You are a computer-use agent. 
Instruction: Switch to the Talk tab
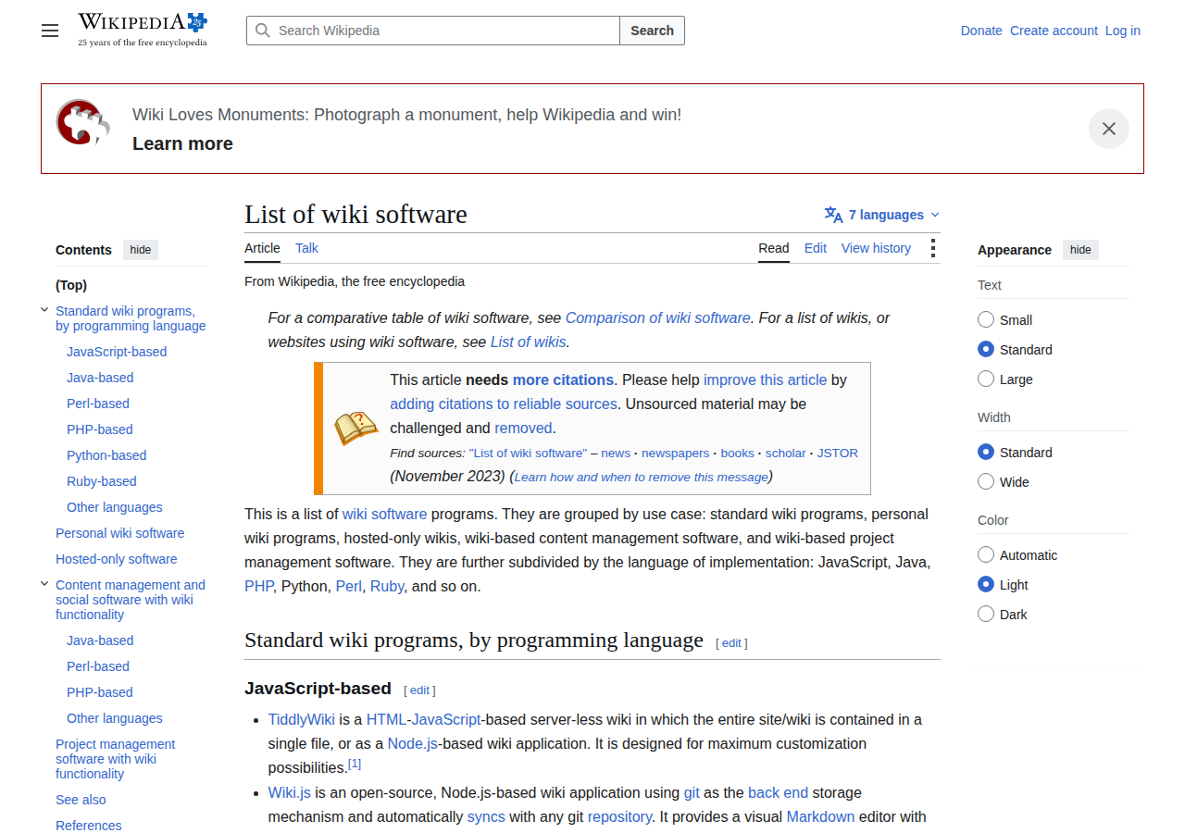coord(306,248)
